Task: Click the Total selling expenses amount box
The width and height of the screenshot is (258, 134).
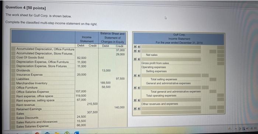Action: [213, 80]
